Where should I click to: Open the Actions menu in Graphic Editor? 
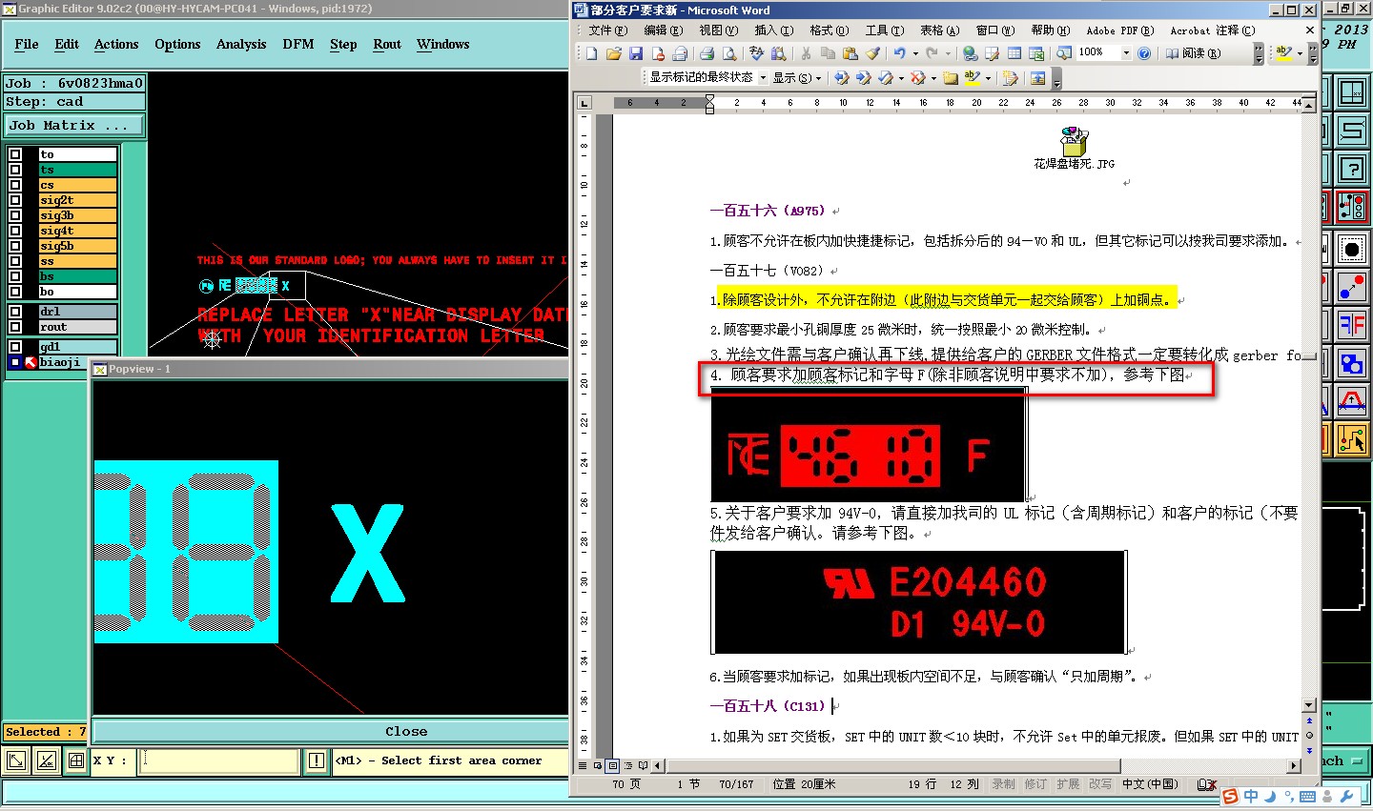116,45
